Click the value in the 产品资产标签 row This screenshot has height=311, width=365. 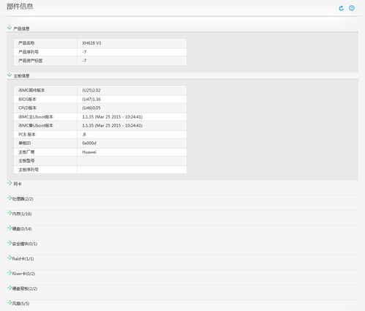tap(84, 61)
